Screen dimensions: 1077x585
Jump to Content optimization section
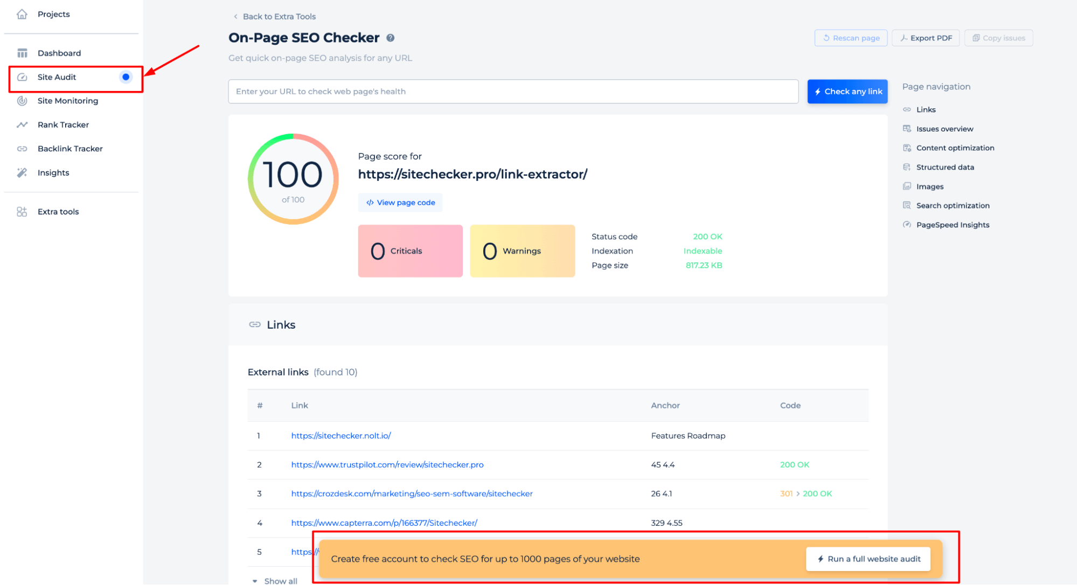955,148
